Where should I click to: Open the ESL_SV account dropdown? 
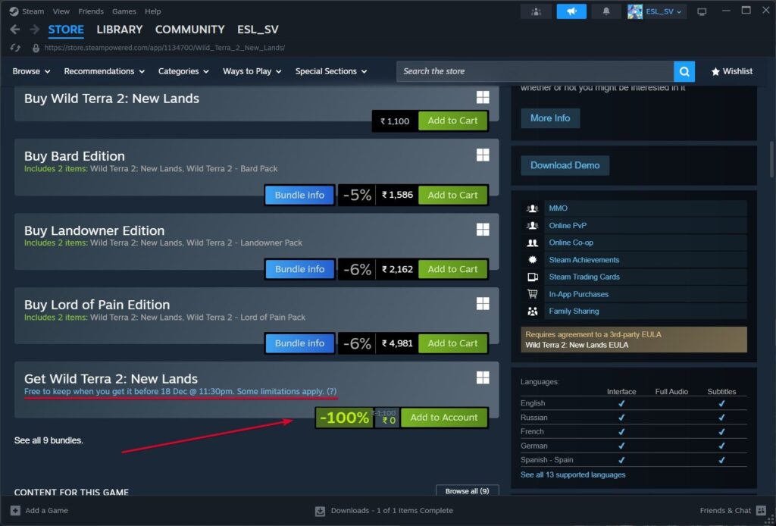657,11
